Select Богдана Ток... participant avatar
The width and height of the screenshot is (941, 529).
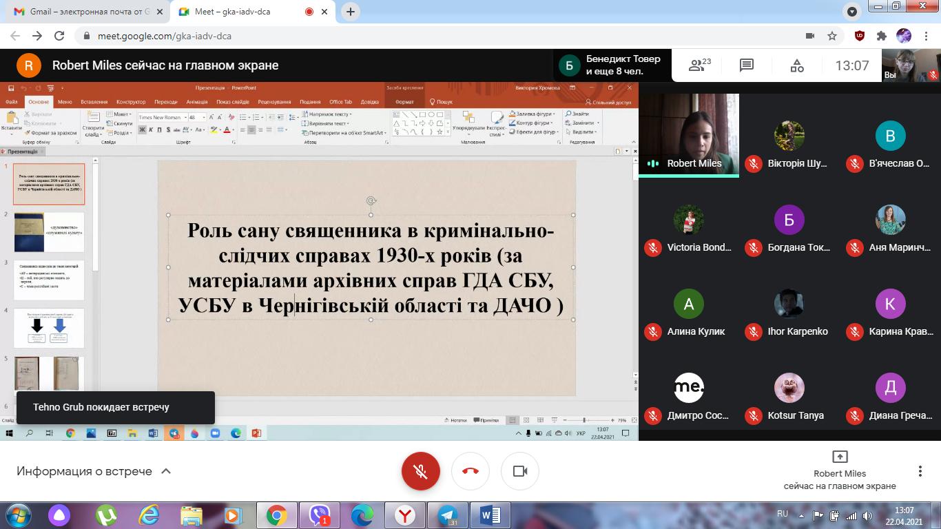pos(789,220)
